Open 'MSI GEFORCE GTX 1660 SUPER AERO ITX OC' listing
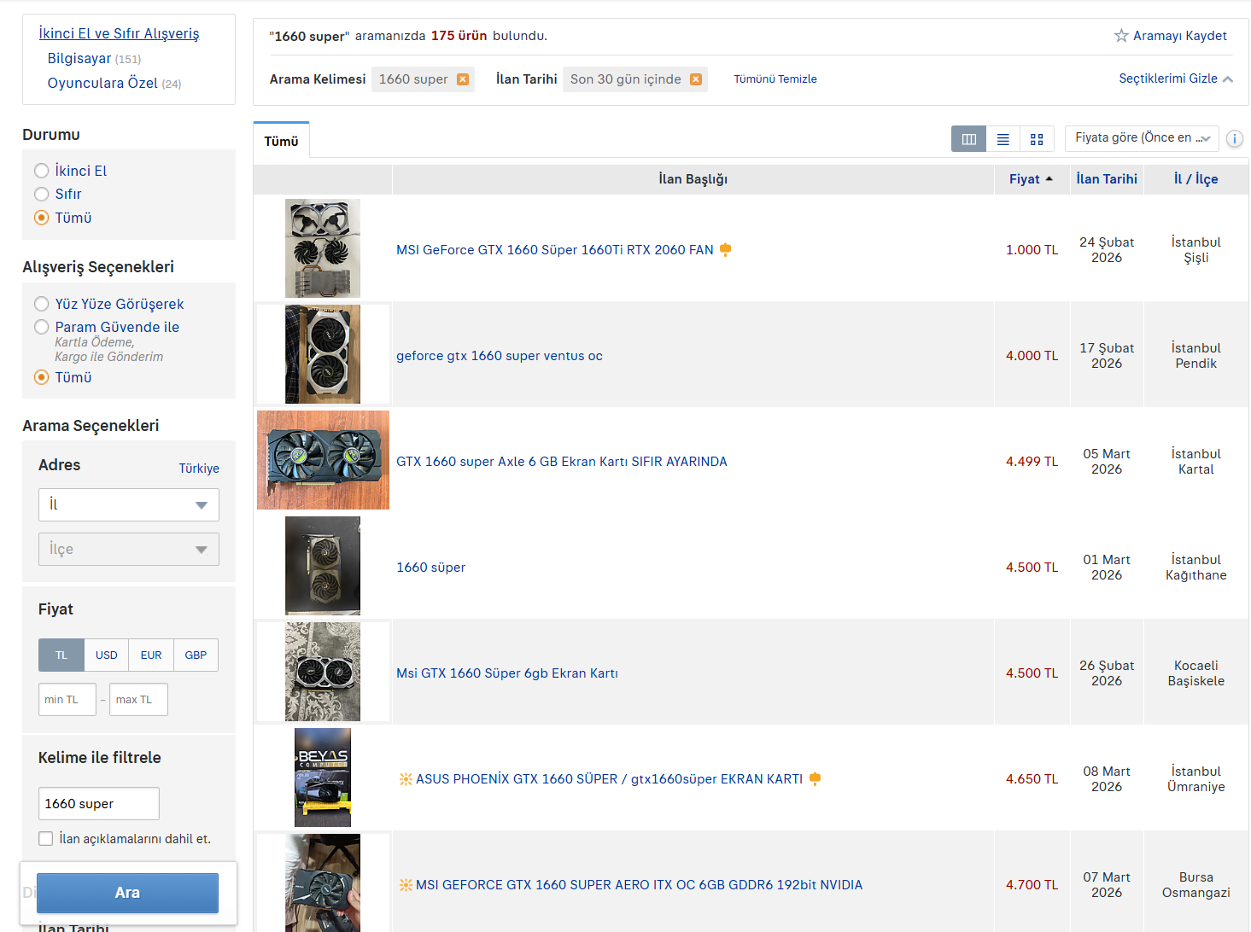The height and width of the screenshot is (932, 1251). [640, 885]
